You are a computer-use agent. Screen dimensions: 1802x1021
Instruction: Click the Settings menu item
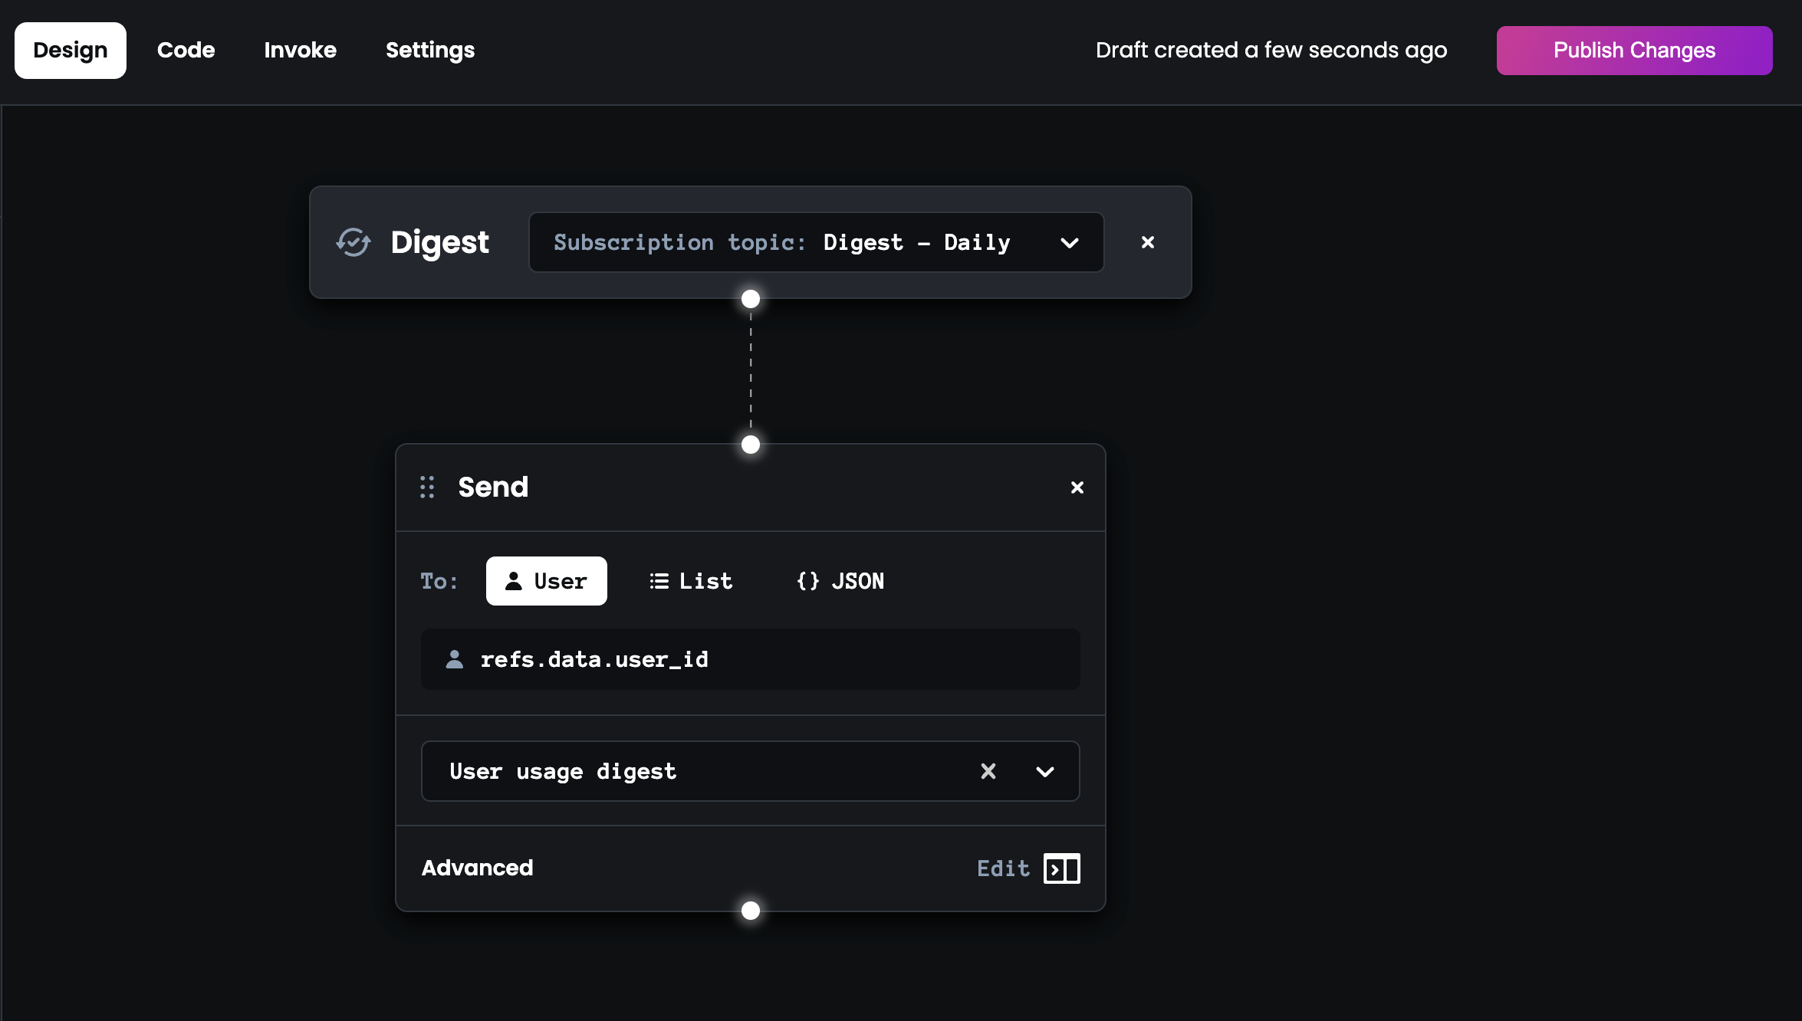(431, 50)
